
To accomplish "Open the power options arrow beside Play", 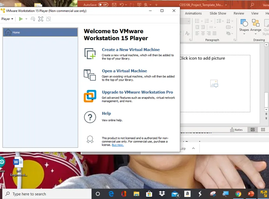I will point(26,19).
